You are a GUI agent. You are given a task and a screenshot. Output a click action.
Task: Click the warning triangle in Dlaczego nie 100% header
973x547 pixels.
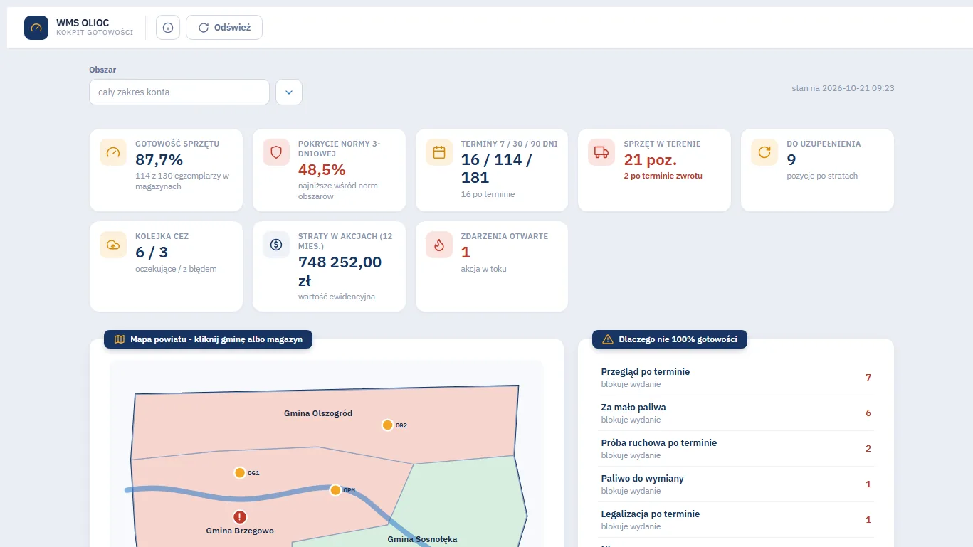[608, 339]
